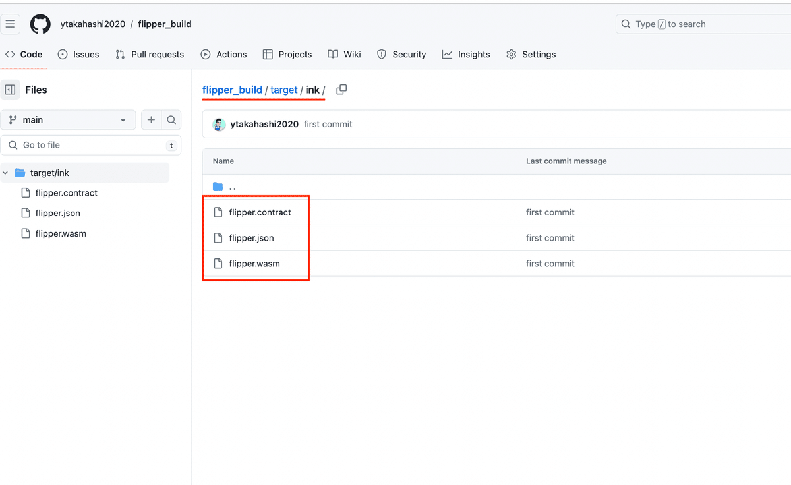This screenshot has height=485, width=791.
Task: Click the Name column header
Action: point(223,161)
